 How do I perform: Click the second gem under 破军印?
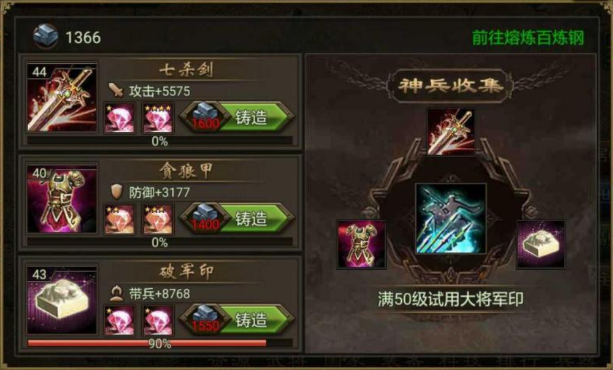(158, 321)
